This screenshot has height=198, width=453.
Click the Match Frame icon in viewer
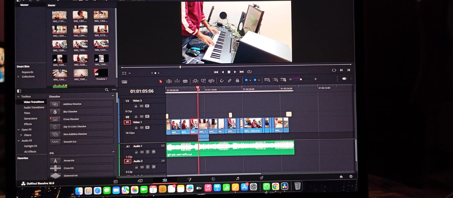(334, 70)
